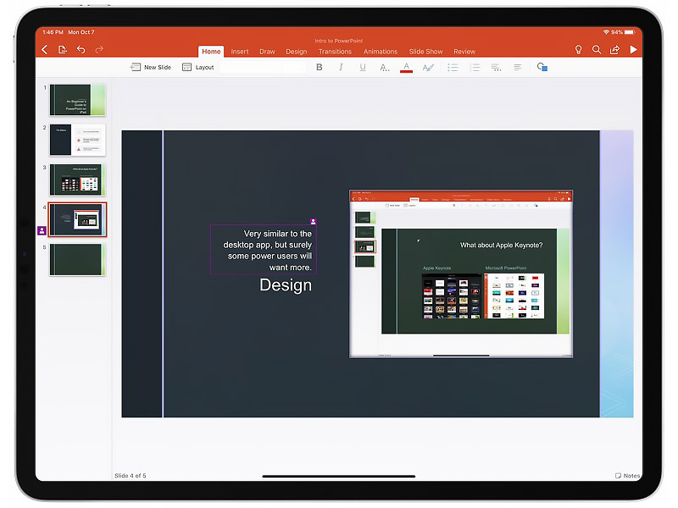The width and height of the screenshot is (678, 508).
Task: Open shapes insert icon
Action: point(542,67)
